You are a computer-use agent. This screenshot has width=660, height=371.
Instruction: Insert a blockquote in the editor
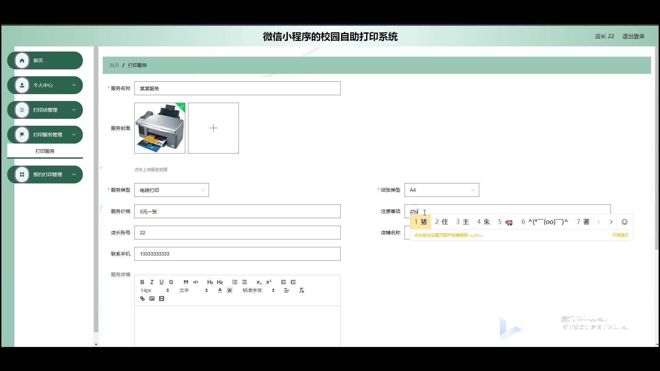pos(186,282)
